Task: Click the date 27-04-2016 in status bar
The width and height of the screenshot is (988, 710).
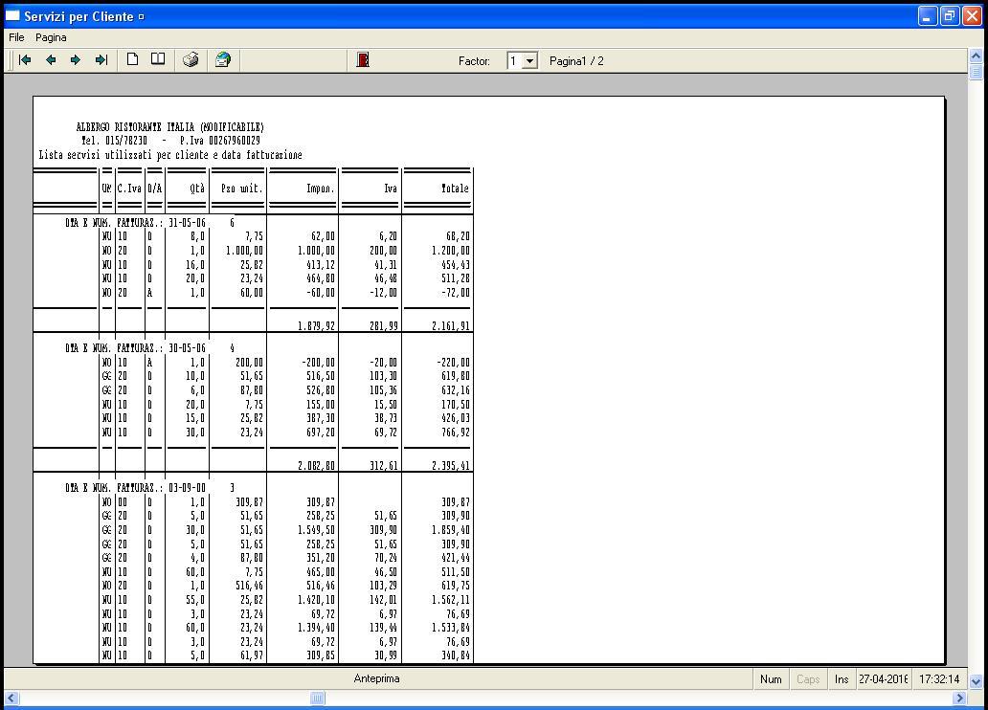Action: 884,679
